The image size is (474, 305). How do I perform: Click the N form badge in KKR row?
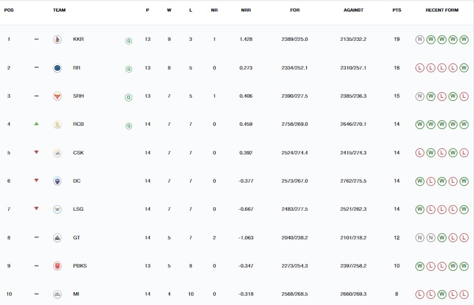419,40
